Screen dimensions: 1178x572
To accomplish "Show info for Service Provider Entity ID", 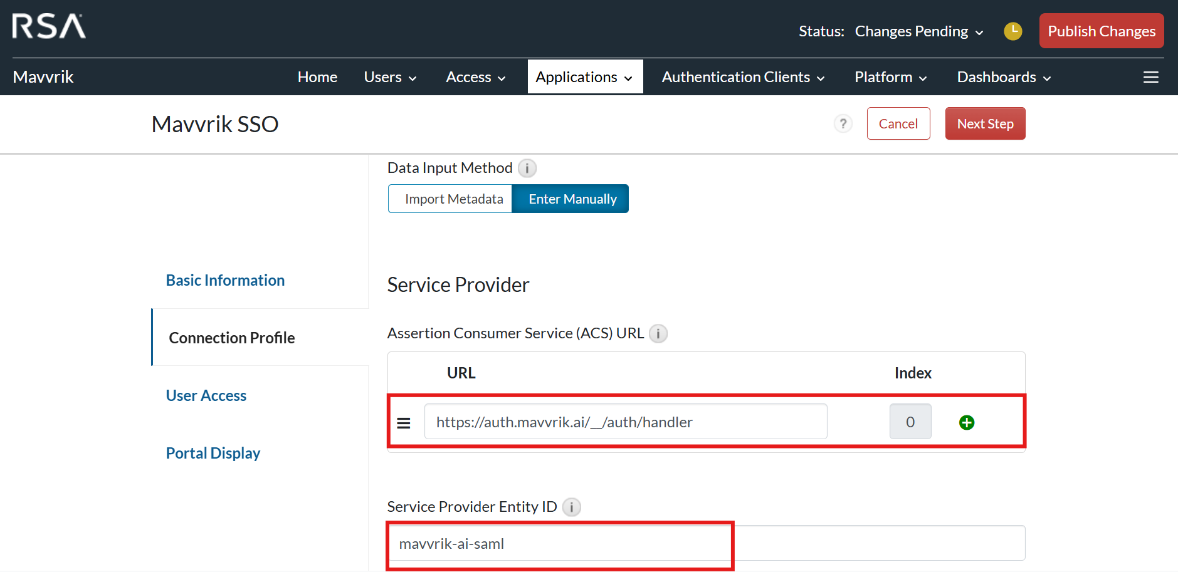I will pyautogui.click(x=571, y=507).
